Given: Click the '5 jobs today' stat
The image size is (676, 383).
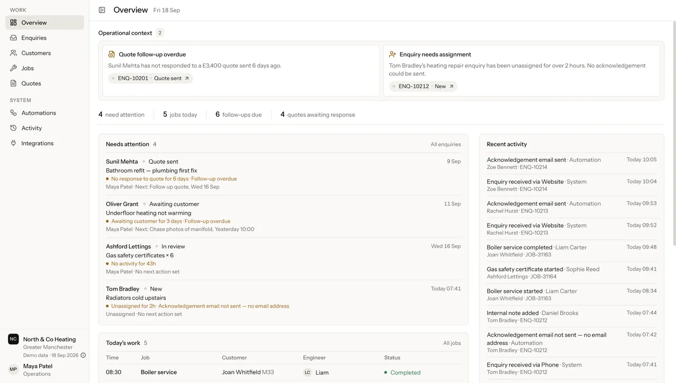Looking at the screenshot, I should click(x=180, y=114).
